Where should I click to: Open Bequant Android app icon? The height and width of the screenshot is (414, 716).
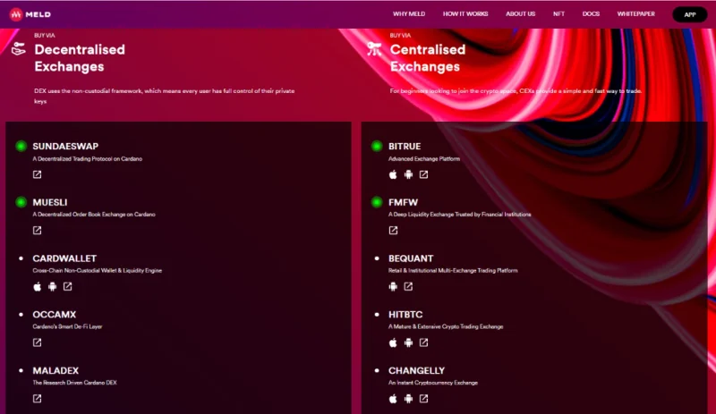pyautogui.click(x=393, y=287)
